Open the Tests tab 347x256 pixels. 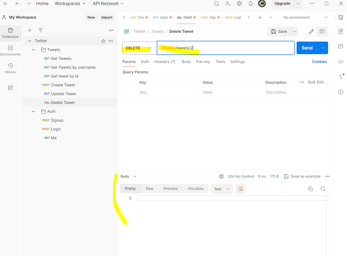click(220, 62)
